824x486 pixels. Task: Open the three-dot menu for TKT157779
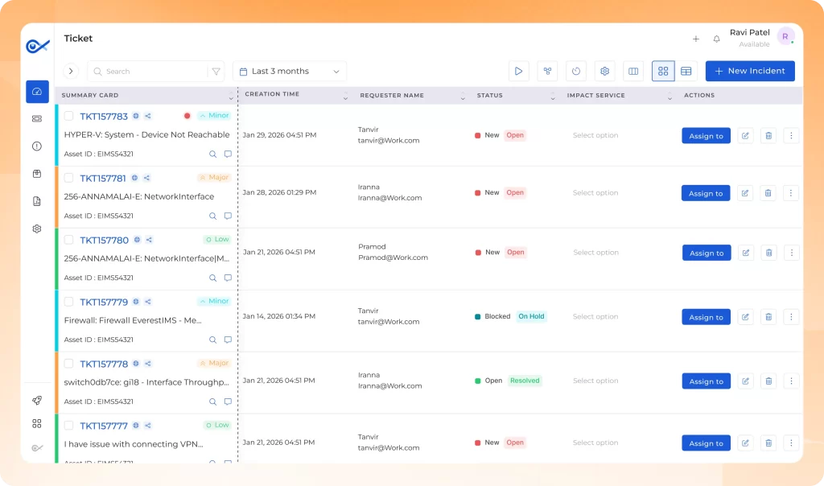coord(791,317)
